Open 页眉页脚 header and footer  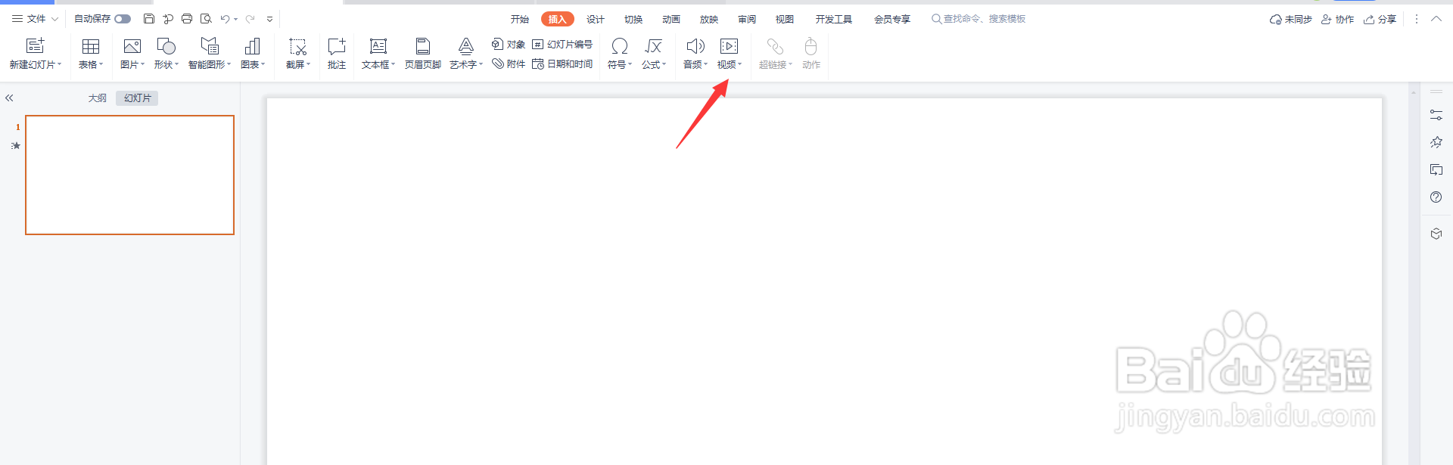click(423, 54)
